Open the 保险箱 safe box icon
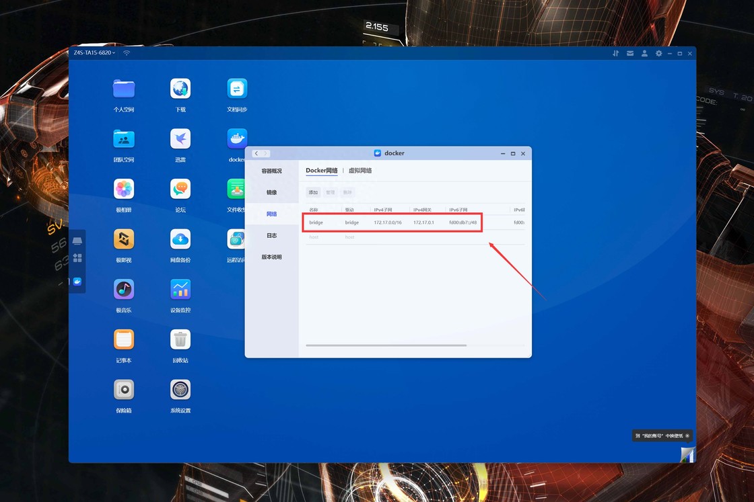Screen dimensions: 754x502 [x=124, y=390]
